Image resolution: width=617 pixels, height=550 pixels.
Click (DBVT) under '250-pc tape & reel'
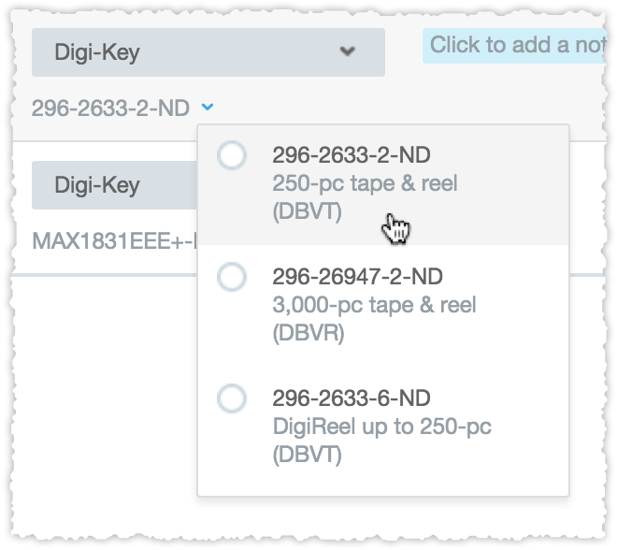(x=307, y=211)
